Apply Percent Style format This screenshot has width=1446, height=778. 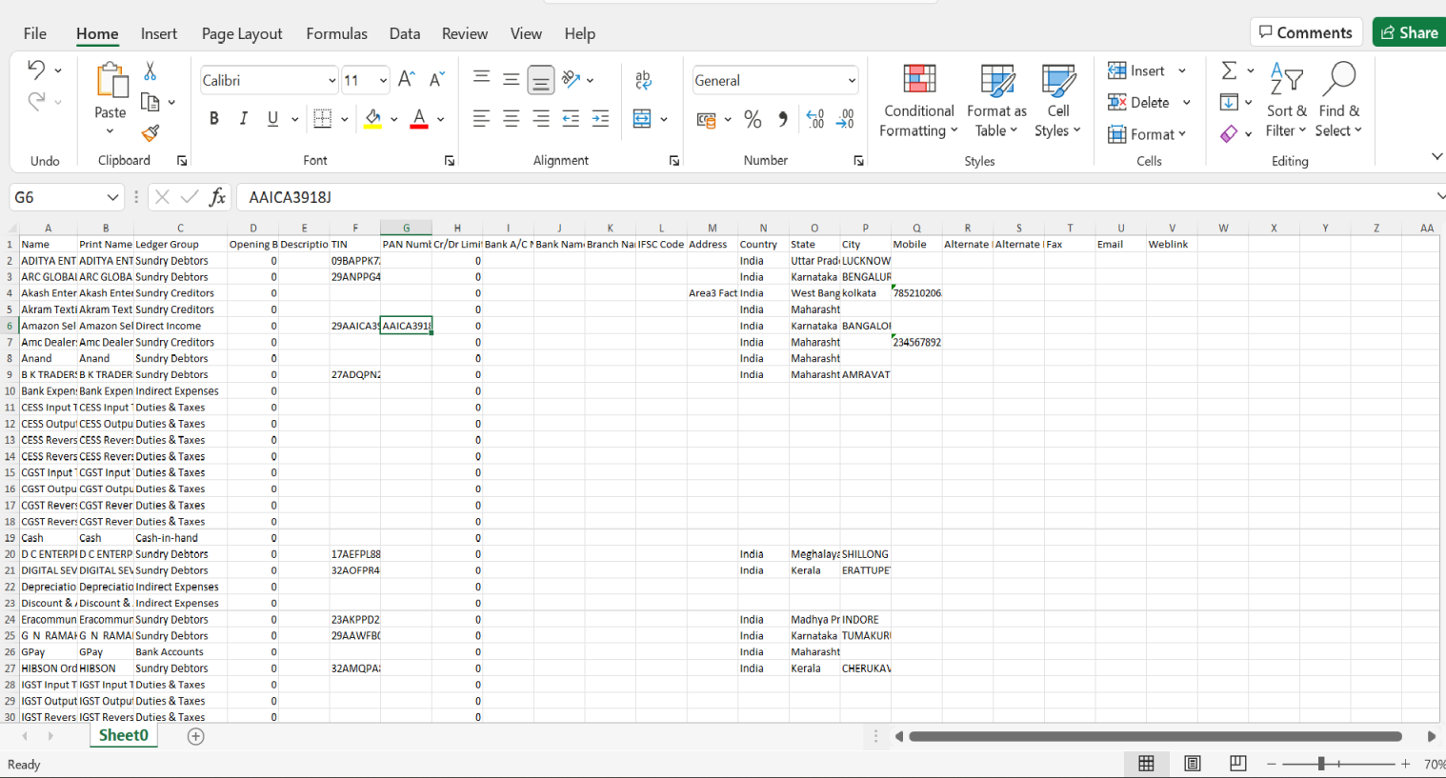click(753, 119)
